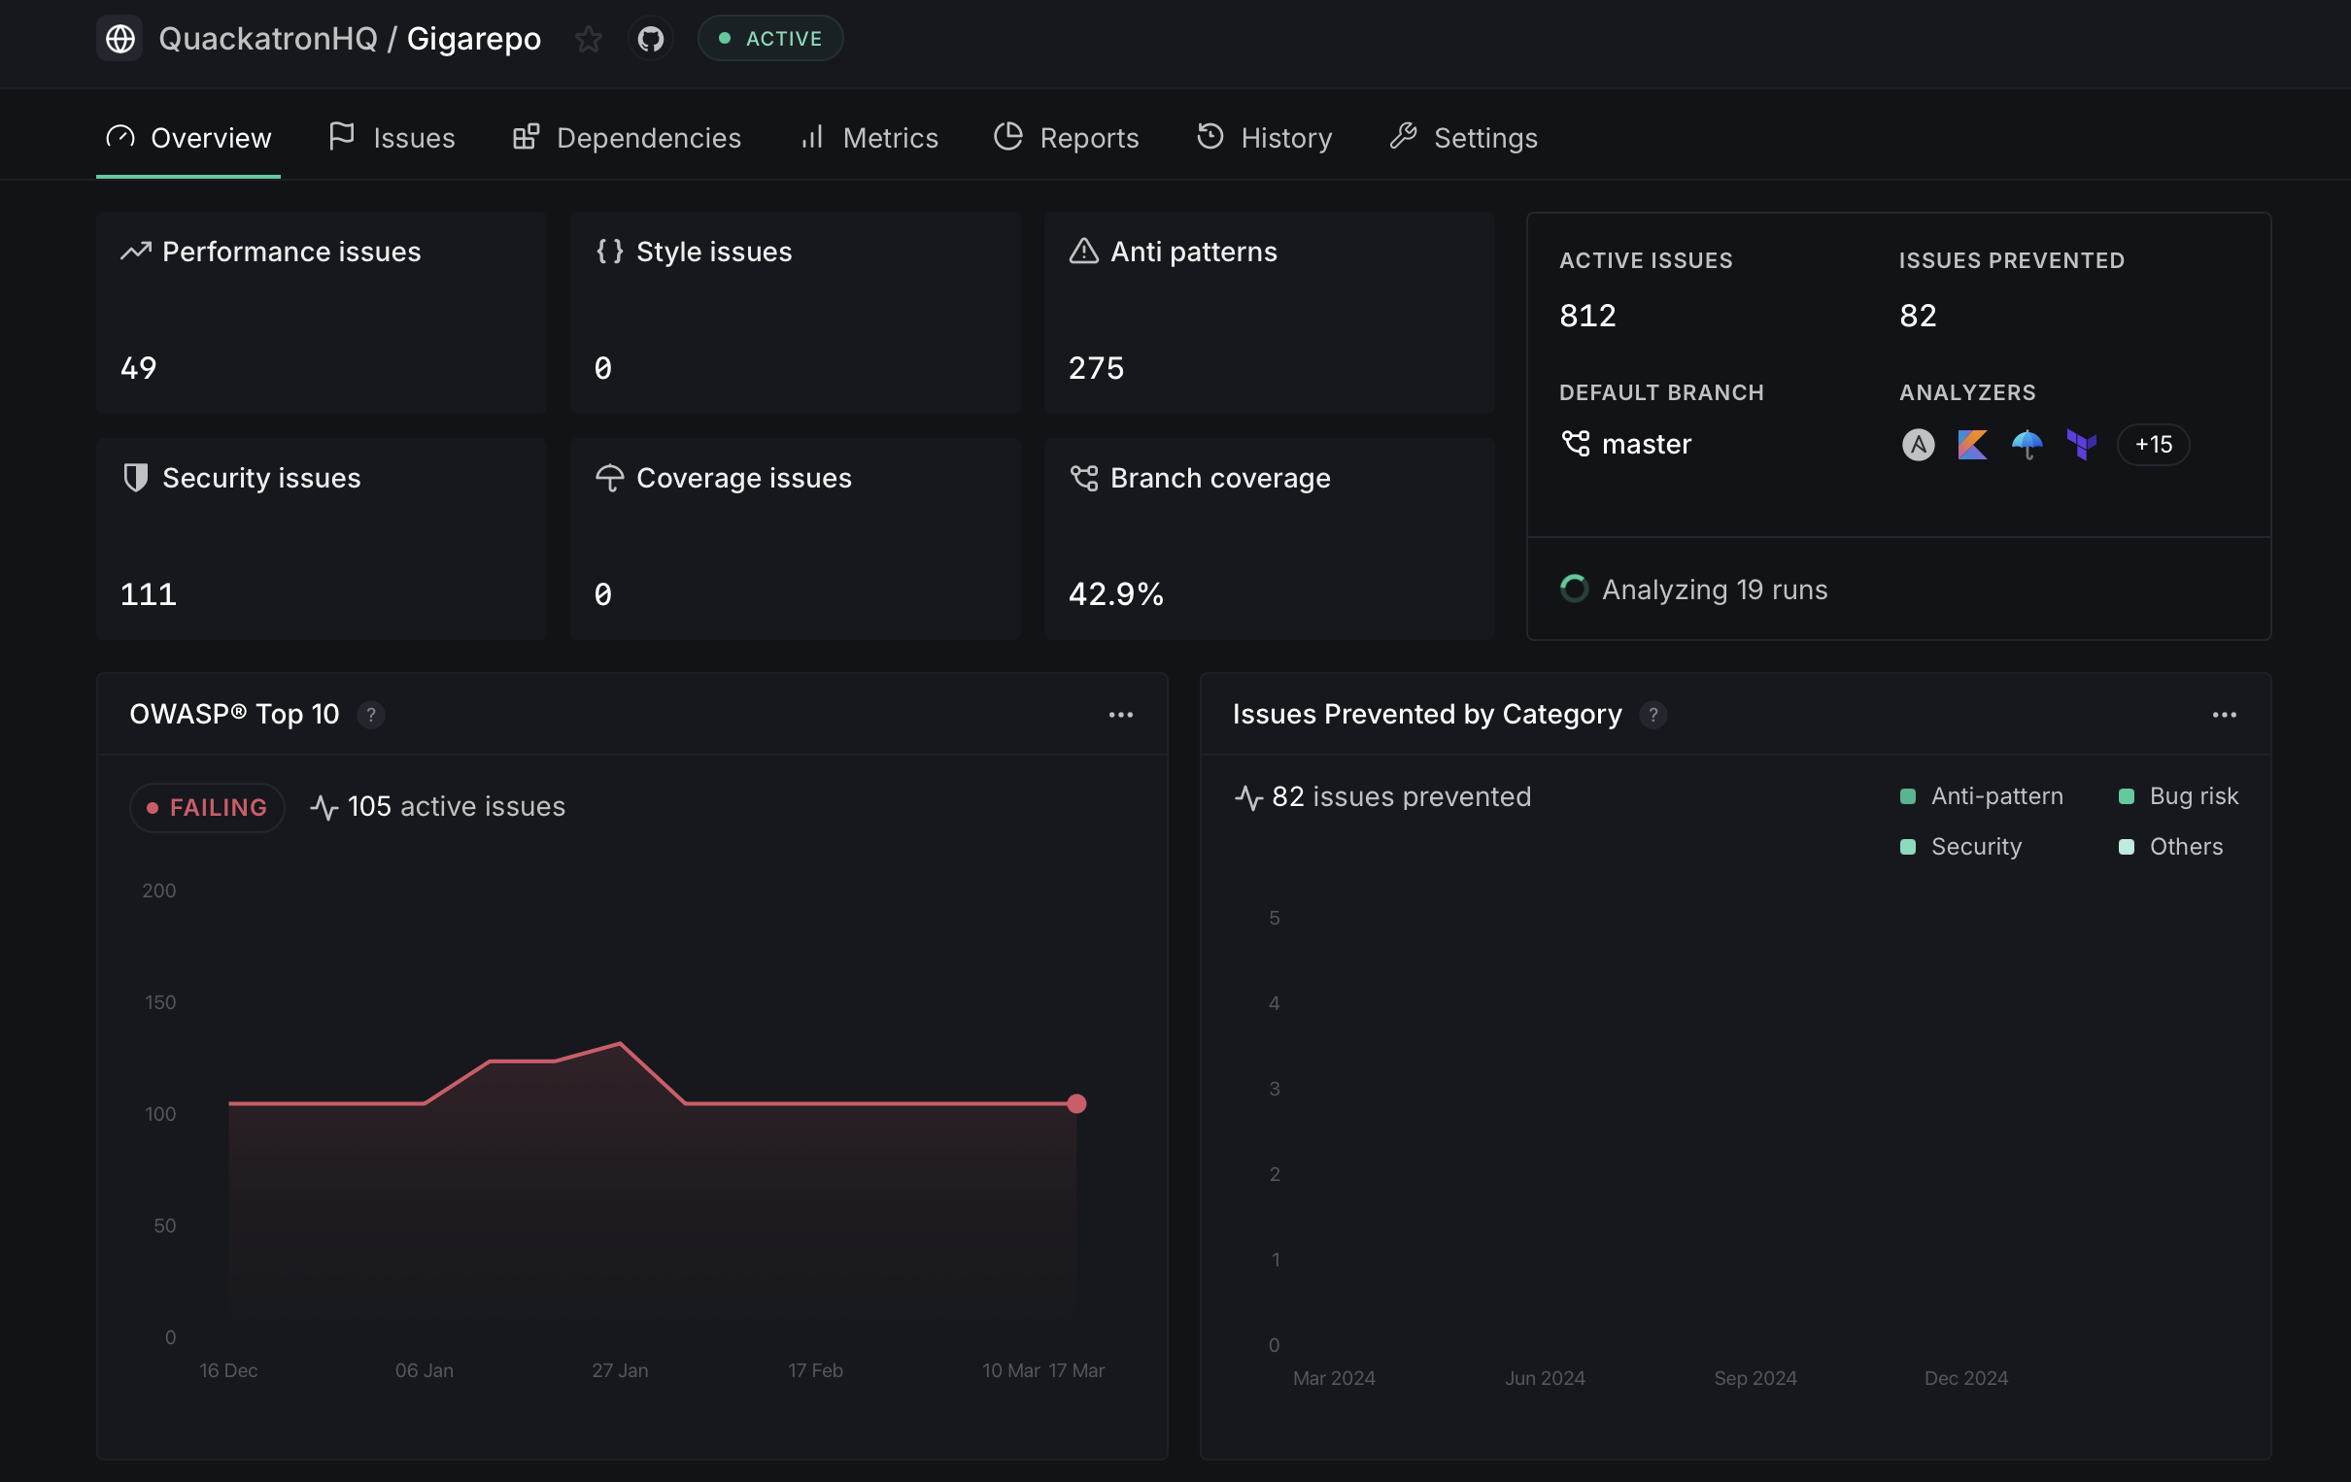The image size is (2351, 1482).
Task: Click the umbrella test coverage analyzer icon
Action: (x=2027, y=444)
